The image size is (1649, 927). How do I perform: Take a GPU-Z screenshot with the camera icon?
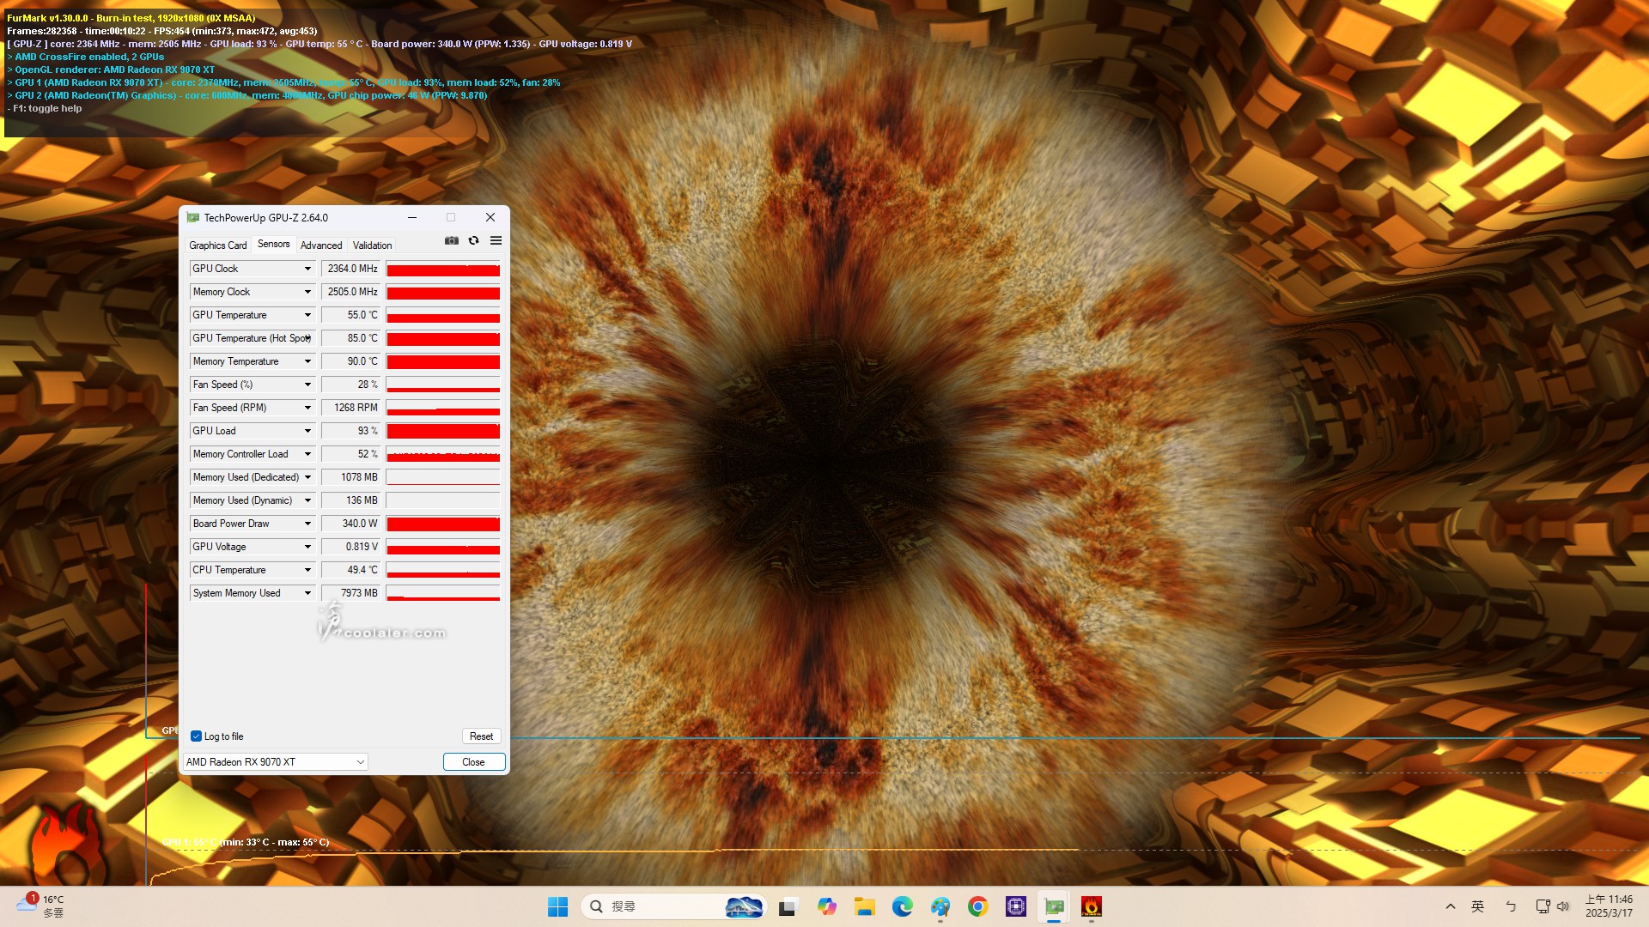click(x=451, y=241)
